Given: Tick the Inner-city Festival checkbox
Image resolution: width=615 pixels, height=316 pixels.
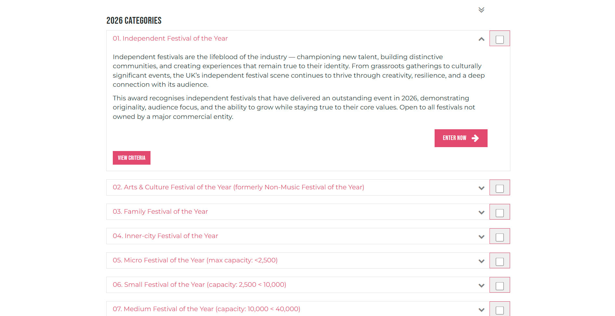Looking at the screenshot, I should [500, 237].
